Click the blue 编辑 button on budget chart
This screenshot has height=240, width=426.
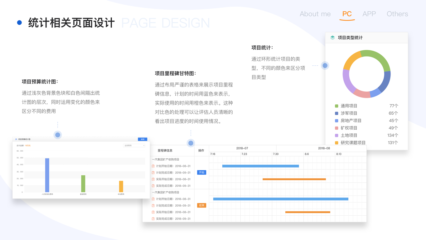pyautogui.click(x=143, y=139)
